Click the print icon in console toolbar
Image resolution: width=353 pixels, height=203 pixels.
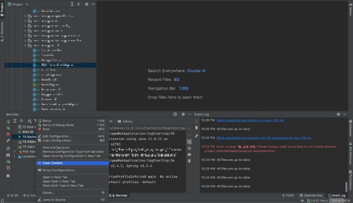click(189, 154)
